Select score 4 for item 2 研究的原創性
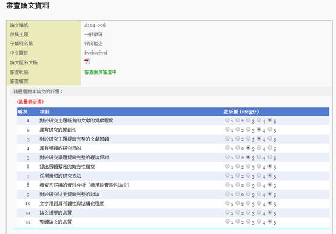 pyautogui.click(x=259, y=129)
